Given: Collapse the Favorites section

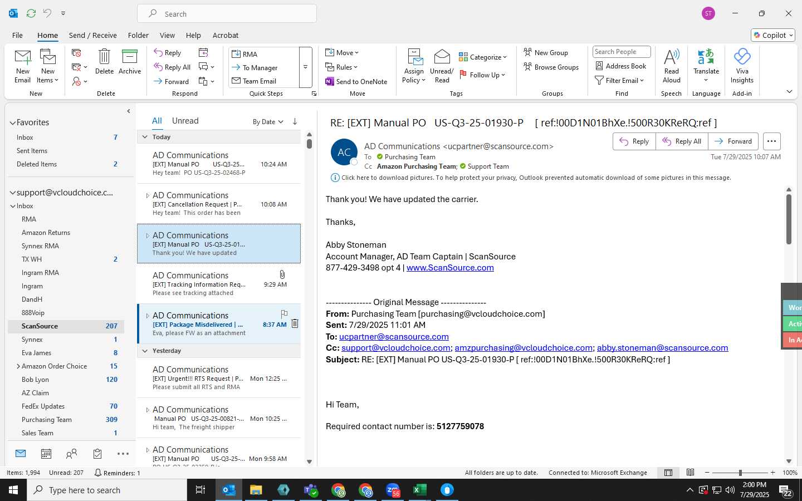Looking at the screenshot, I should click(12, 122).
